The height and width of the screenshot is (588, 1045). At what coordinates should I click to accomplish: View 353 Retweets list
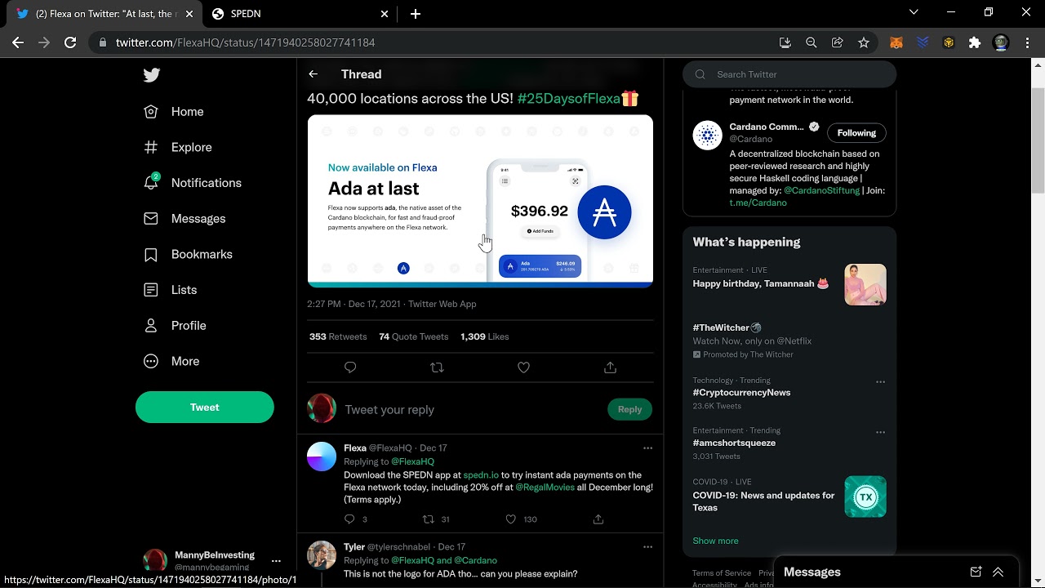[x=338, y=336]
